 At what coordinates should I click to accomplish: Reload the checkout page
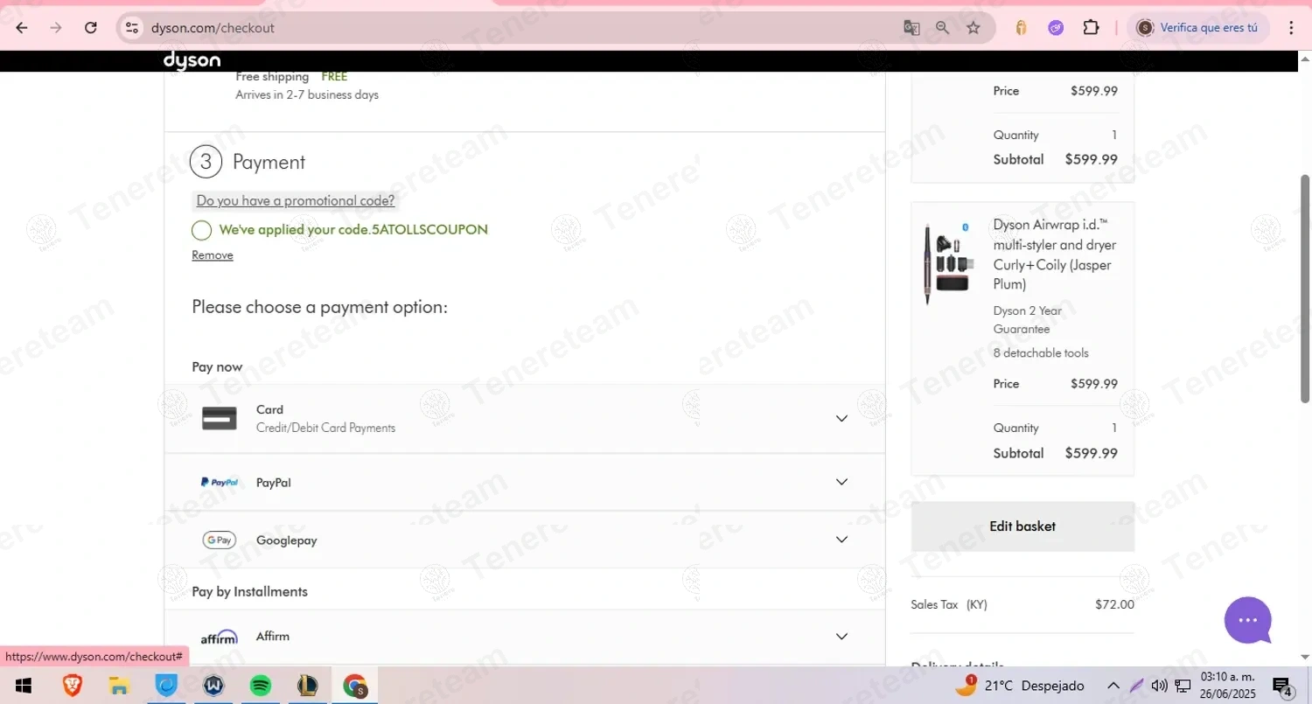pos(91,28)
